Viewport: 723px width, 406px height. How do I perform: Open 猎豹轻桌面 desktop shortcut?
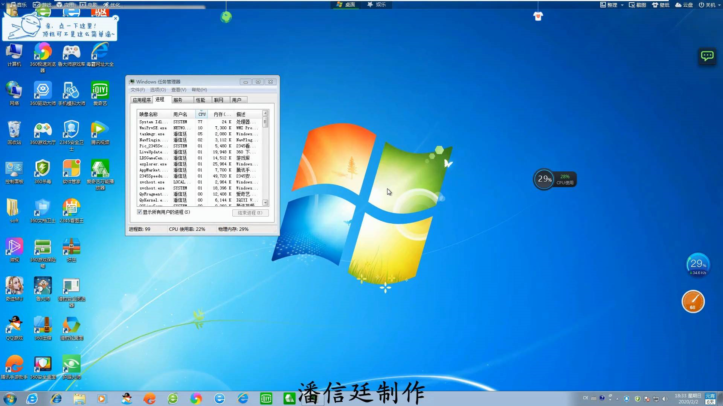(72, 328)
